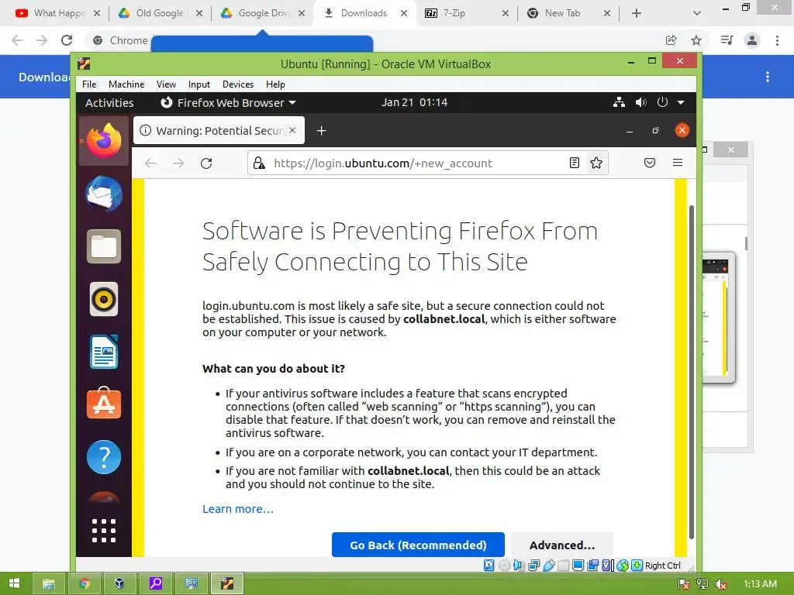Bookmark this page with the star
794x595 pixels.
coord(596,163)
